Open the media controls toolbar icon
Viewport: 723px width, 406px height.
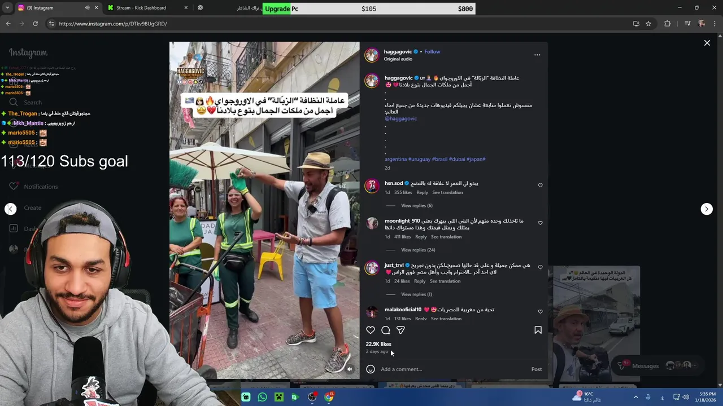[x=687, y=24]
